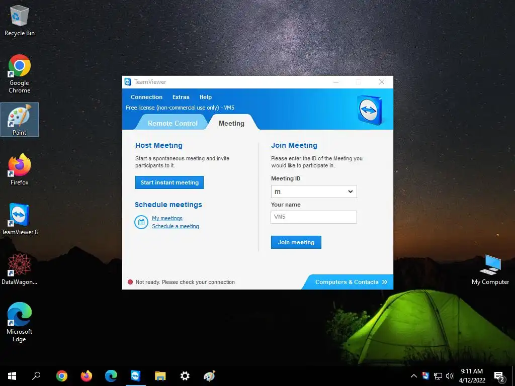Viewport: 515px width, 386px height.
Task: Select the Google Chrome desktop shortcut
Action: pyautogui.click(x=20, y=74)
